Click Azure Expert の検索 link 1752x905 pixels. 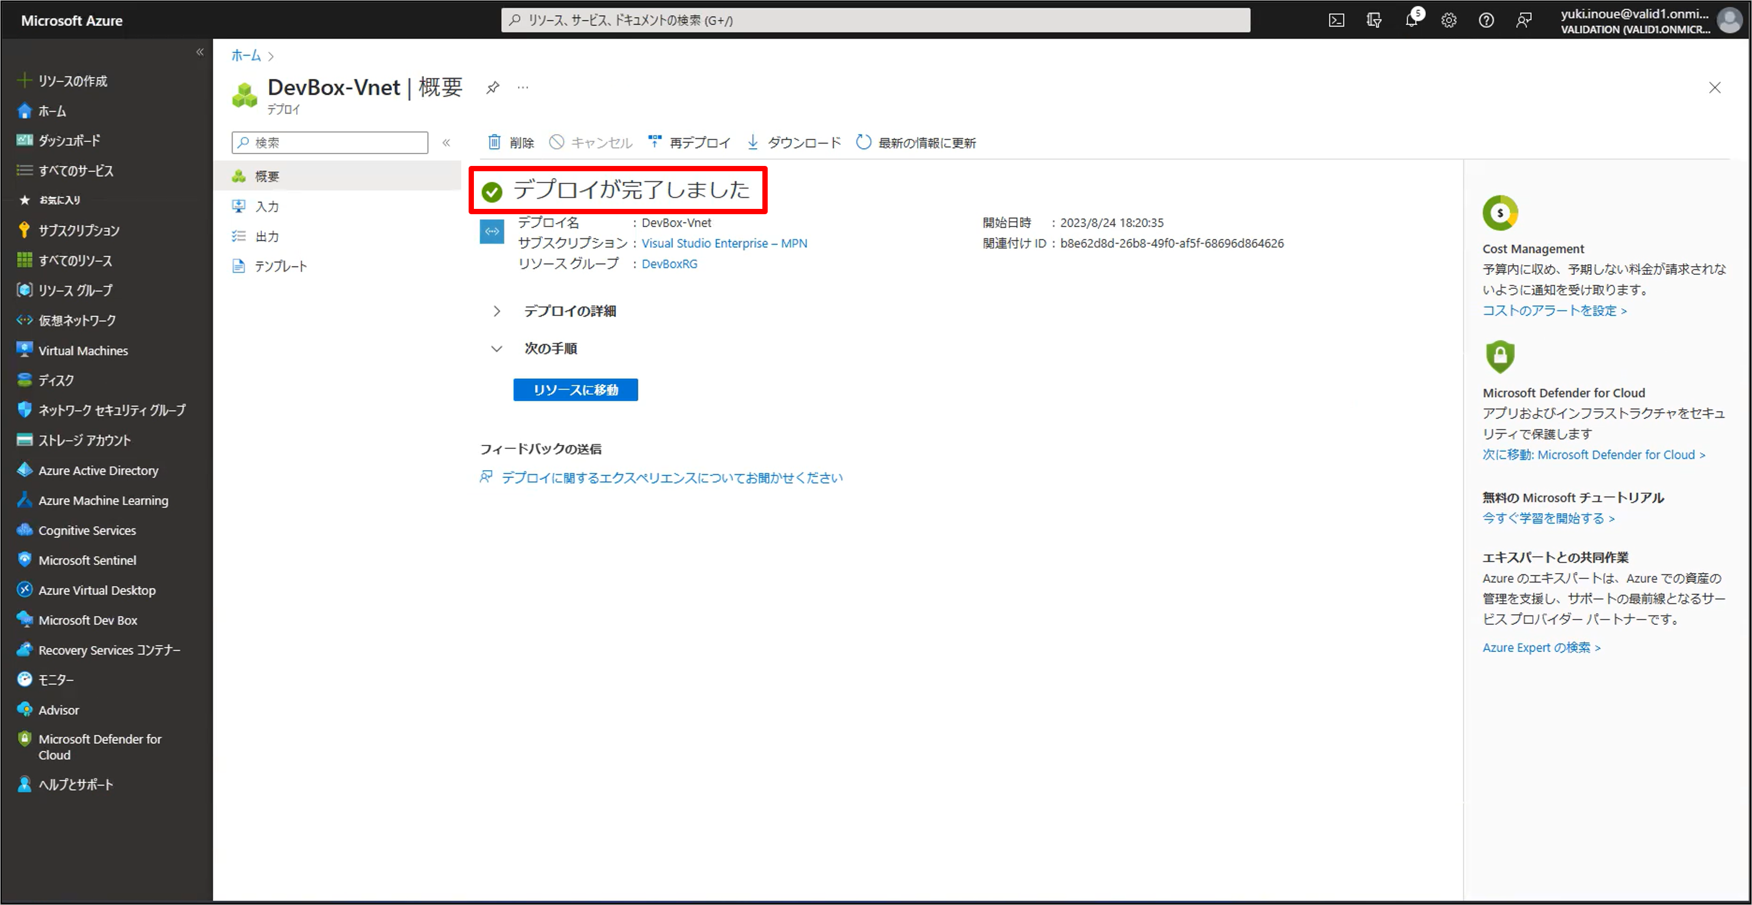coord(1541,647)
